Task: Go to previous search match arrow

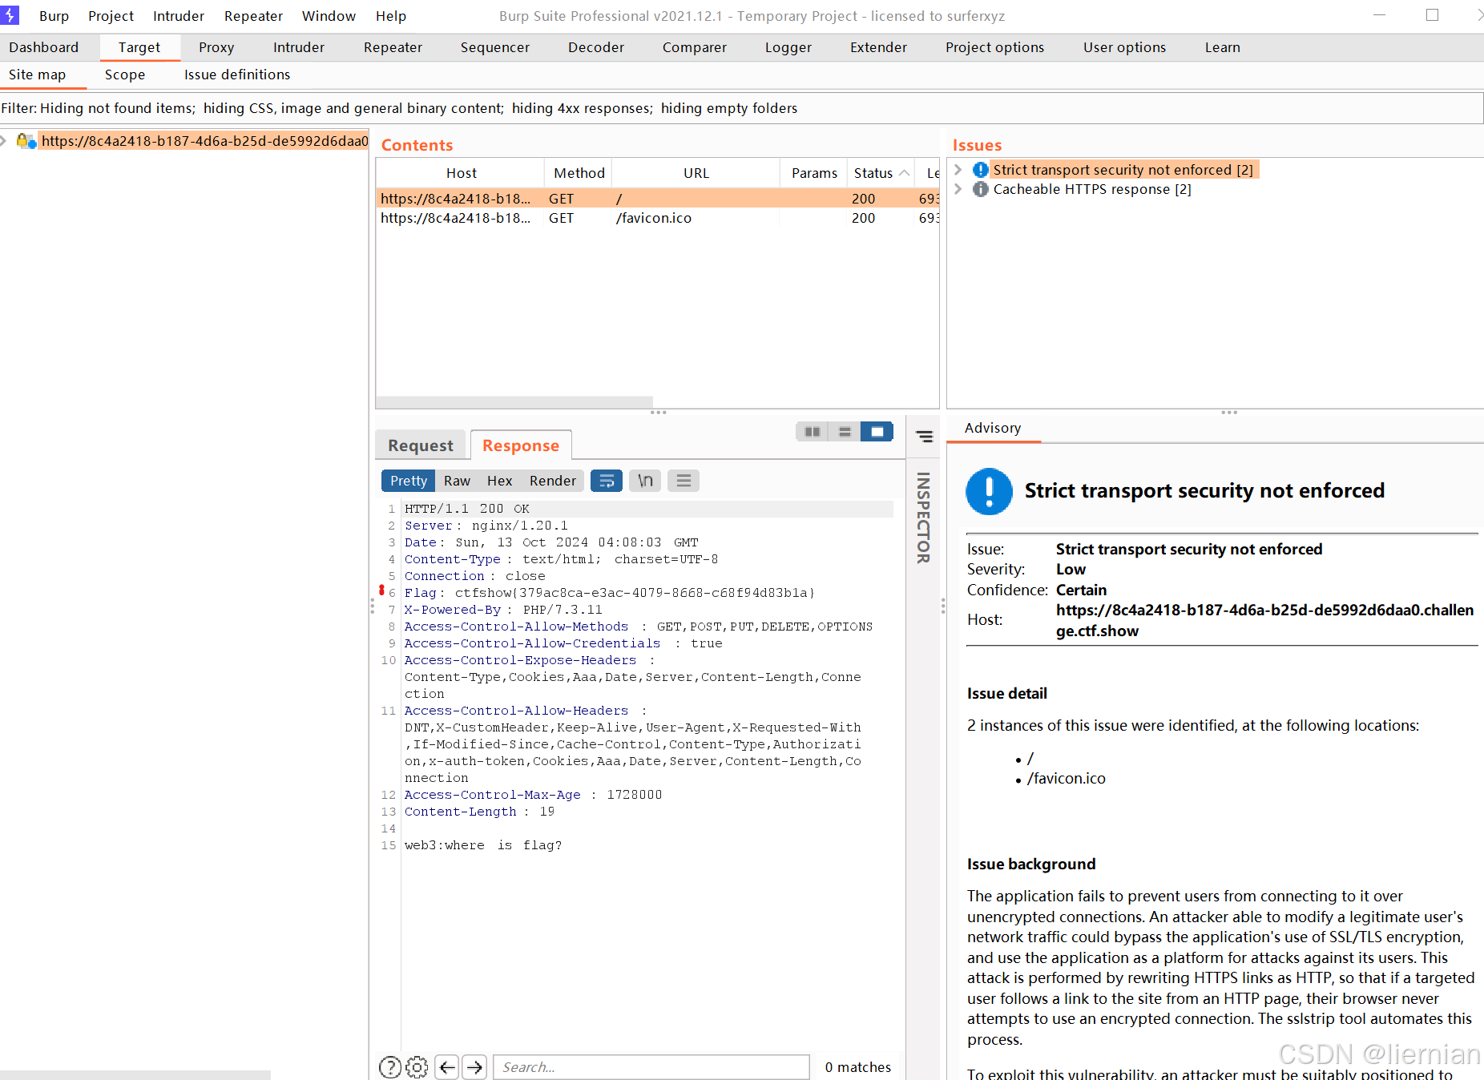Action: click(x=447, y=1067)
